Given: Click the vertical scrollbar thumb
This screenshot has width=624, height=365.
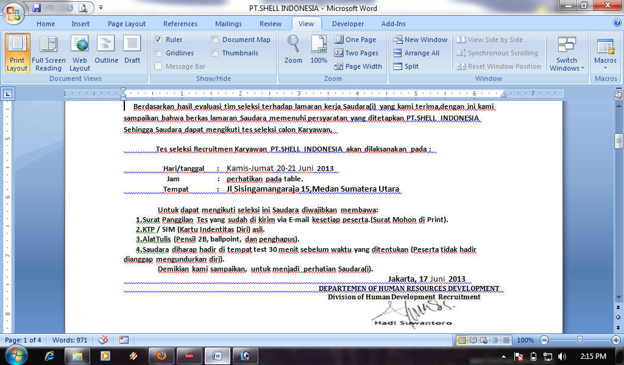Looking at the screenshot, I should pyautogui.click(x=619, y=141).
